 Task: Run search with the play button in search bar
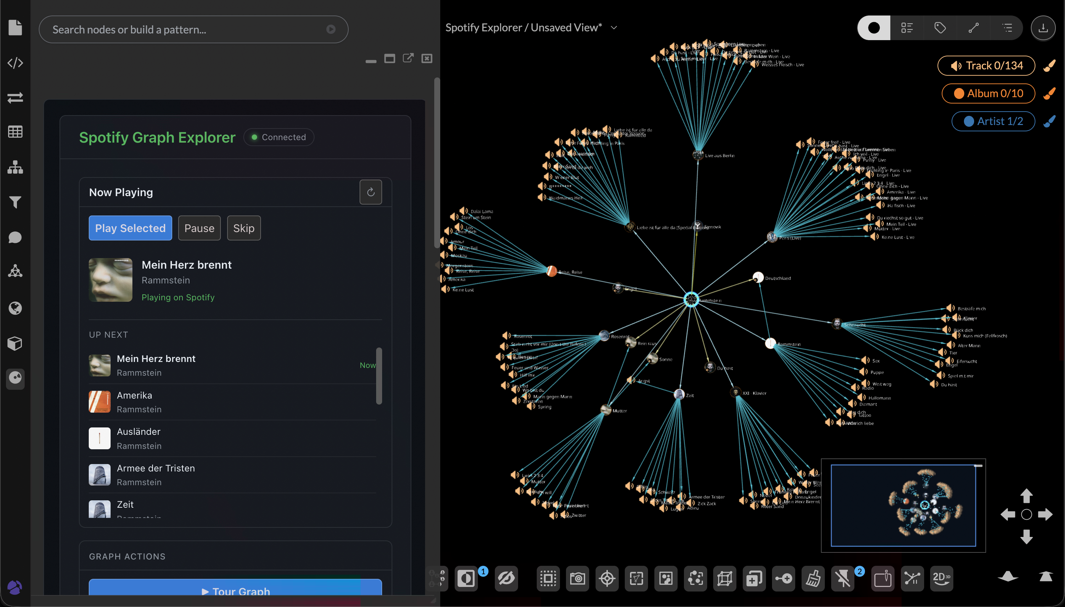tap(331, 29)
